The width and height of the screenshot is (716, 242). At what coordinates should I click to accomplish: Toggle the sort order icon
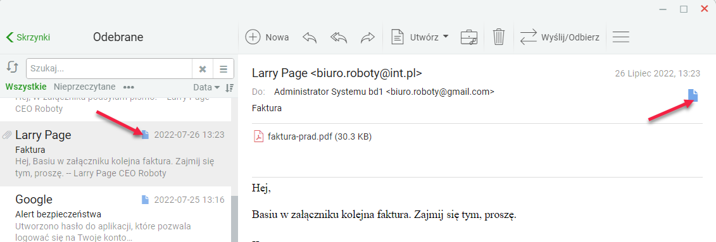click(x=230, y=87)
